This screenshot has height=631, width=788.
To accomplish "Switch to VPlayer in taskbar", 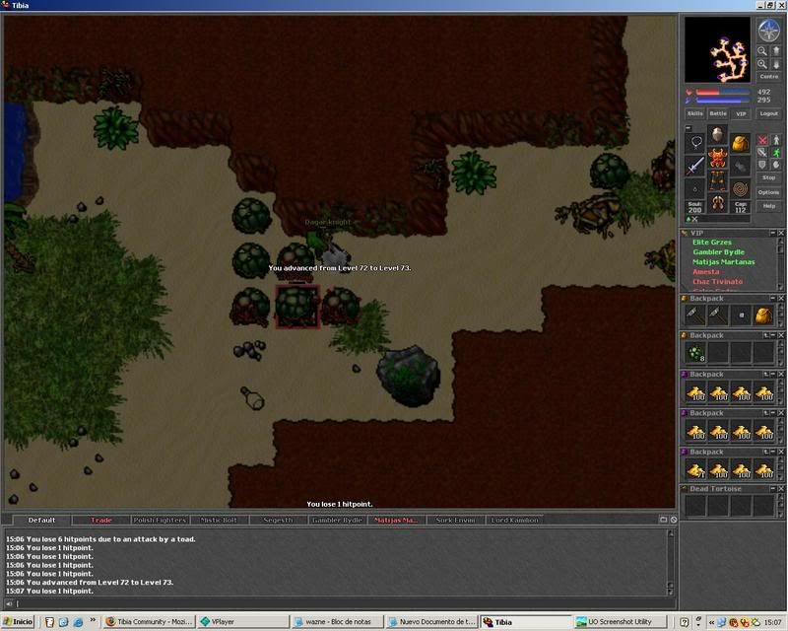I will pyautogui.click(x=243, y=622).
